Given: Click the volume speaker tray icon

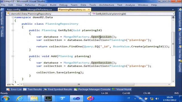Looking at the screenshot, I should pos(157,99).
